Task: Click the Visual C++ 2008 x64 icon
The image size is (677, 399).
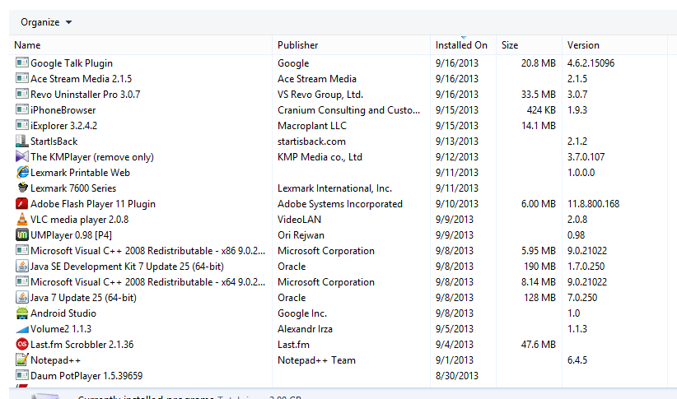Action: click(22, 281)
